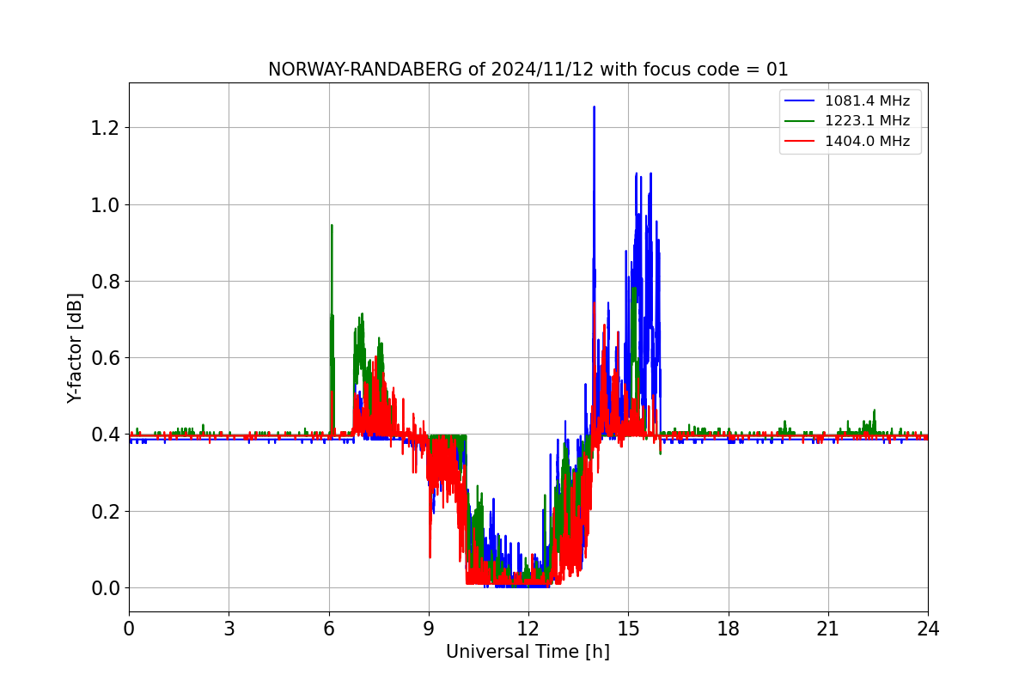
Task: Click x-axis tick label 0
Action: (x=129, y=629)
